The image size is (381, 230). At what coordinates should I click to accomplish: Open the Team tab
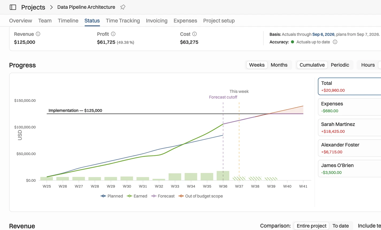click(45, 21)
